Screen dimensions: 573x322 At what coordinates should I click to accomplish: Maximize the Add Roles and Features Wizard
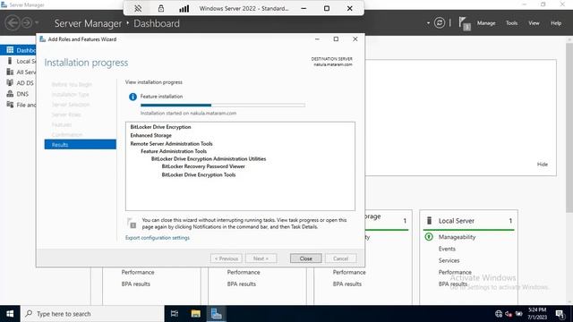(336, 39)
